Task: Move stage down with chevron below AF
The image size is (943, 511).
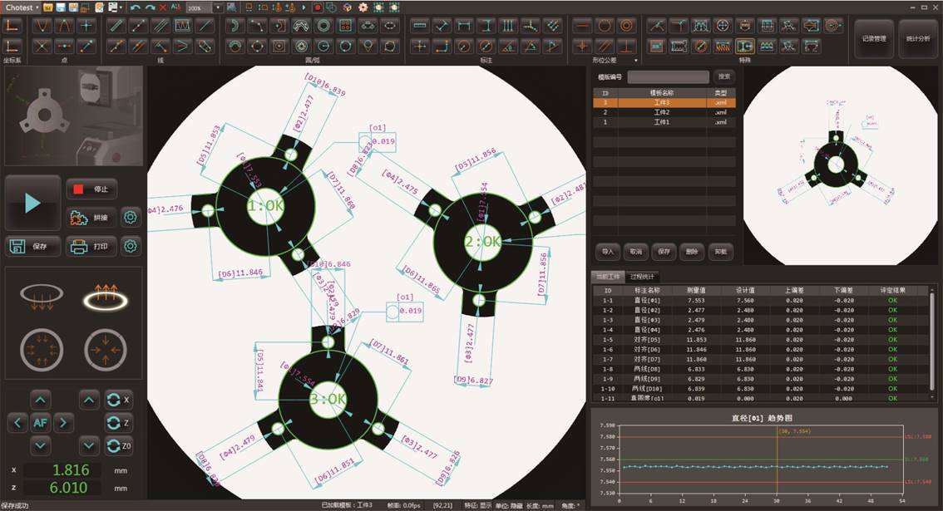Action: (x=40, y=445)
